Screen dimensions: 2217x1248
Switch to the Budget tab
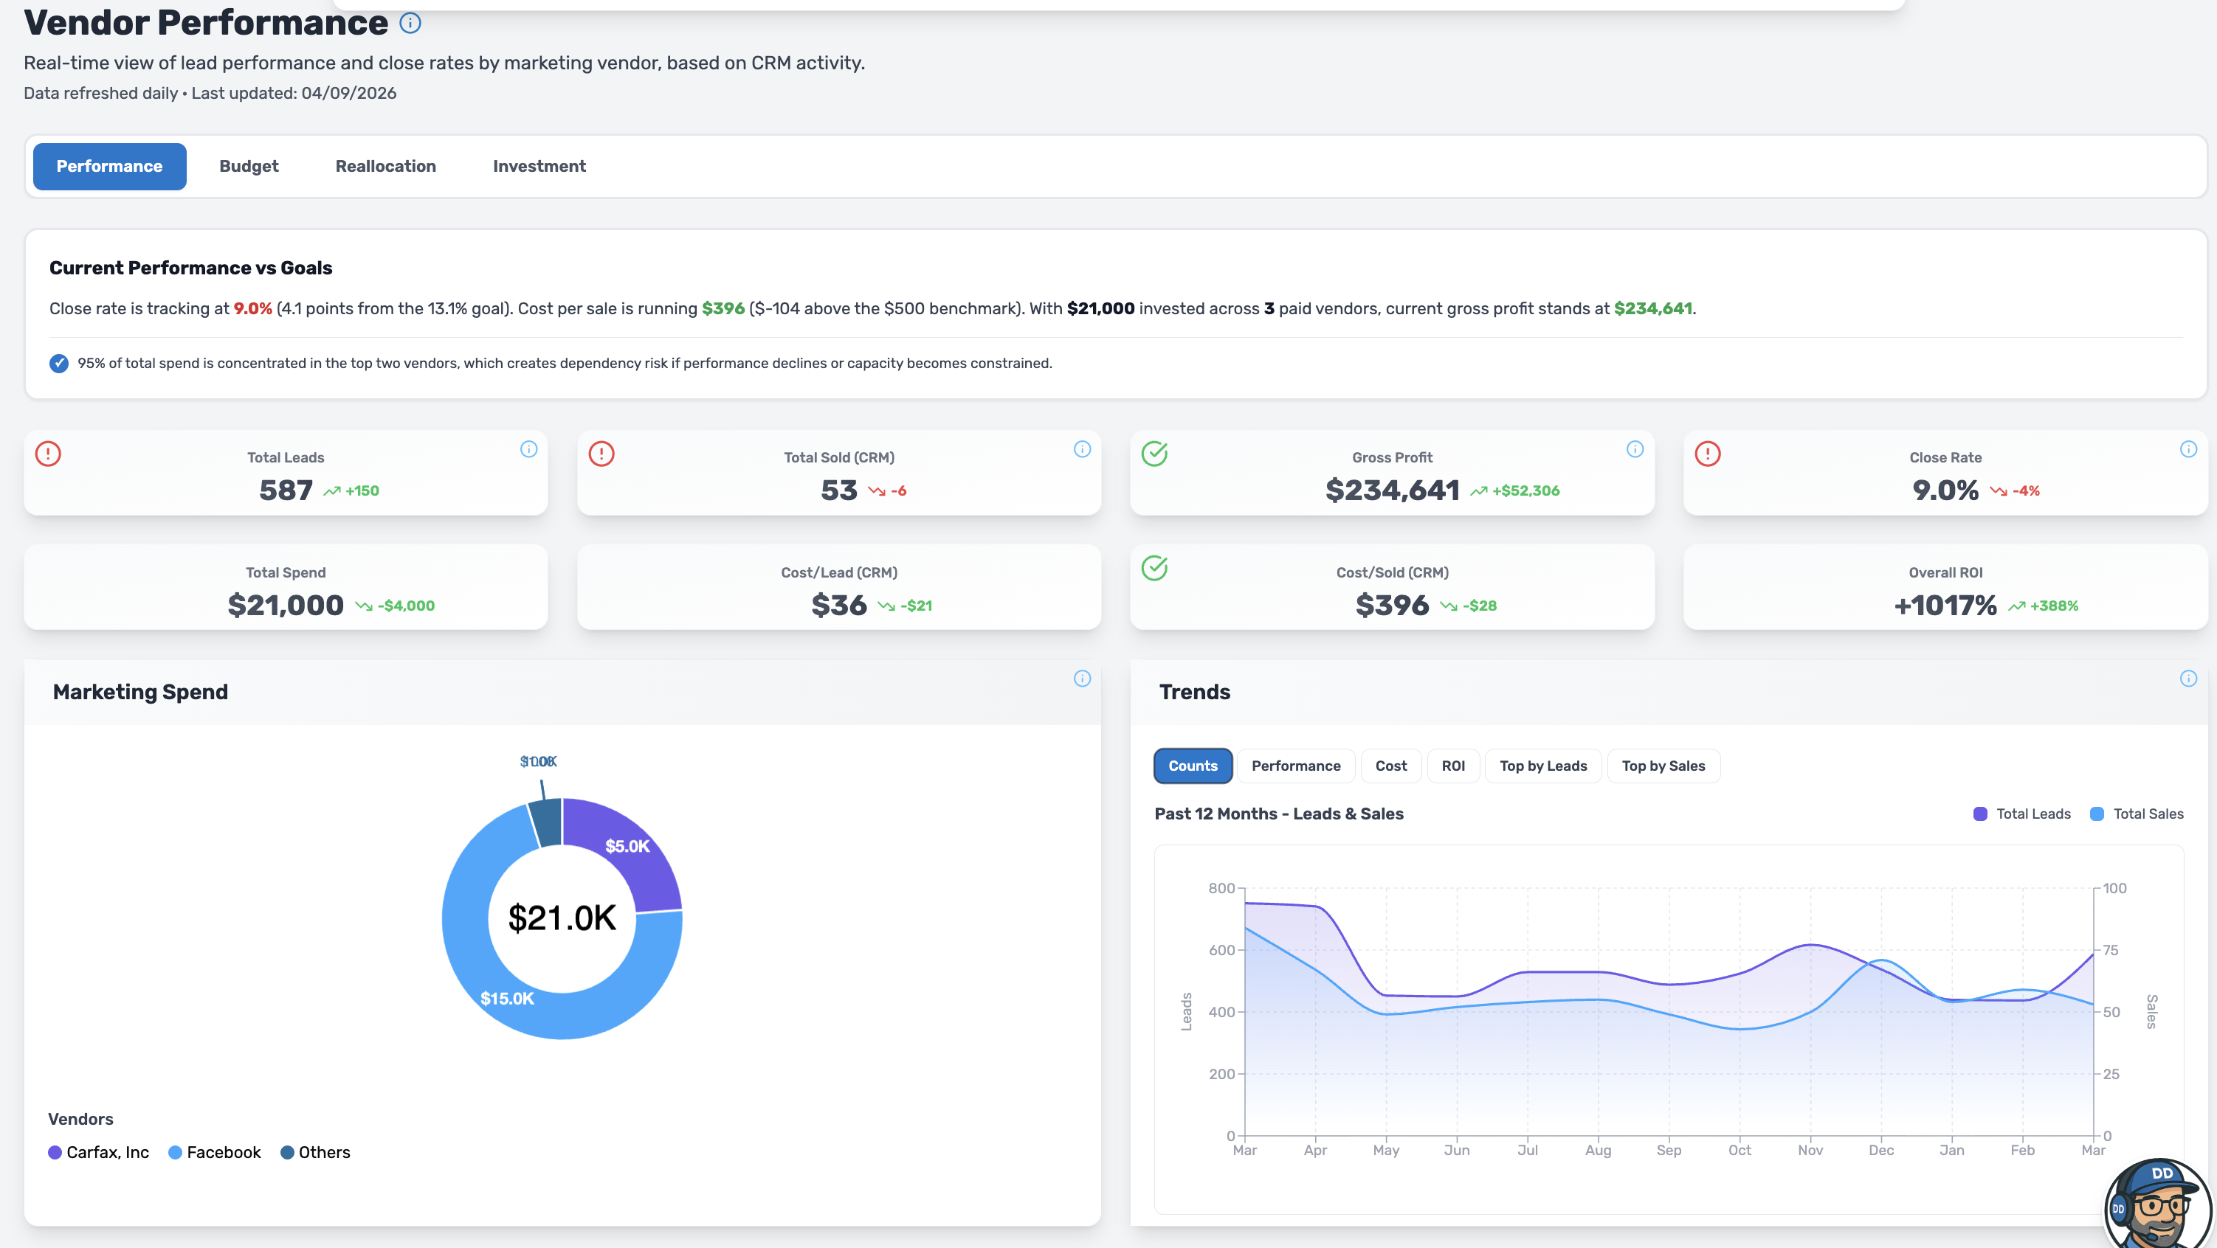(249, 166)
